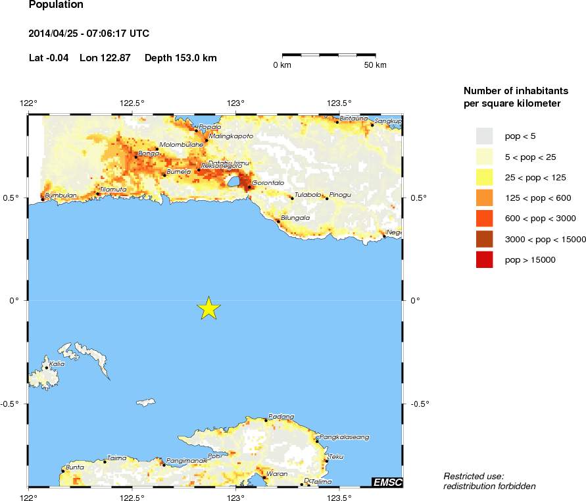Click the EMSC logo on the map
This screenshot has width=586, height=501.
tap(387, 483)
